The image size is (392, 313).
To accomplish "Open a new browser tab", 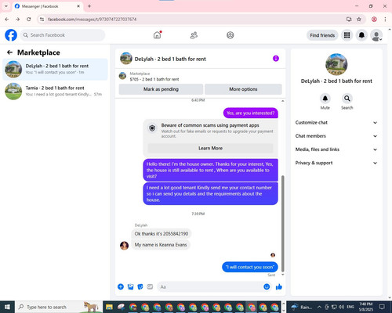I will pyautogui.click(x=89, y=6).
